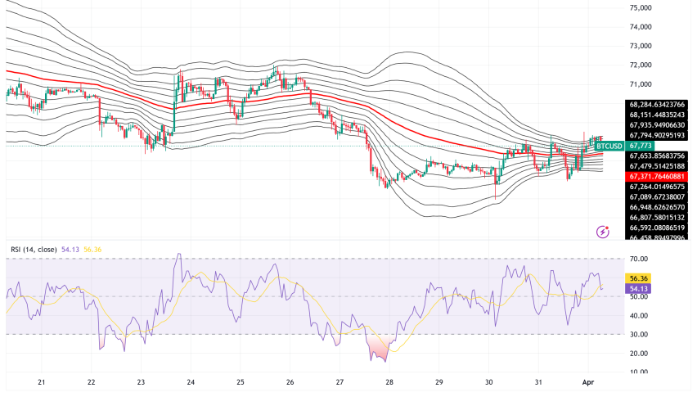Click date 24 on the time axis

coord(191,382)
